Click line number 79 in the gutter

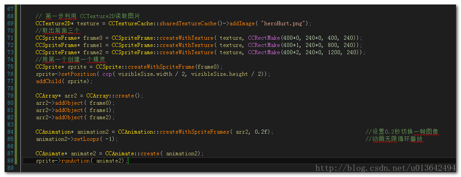[10, 96]
